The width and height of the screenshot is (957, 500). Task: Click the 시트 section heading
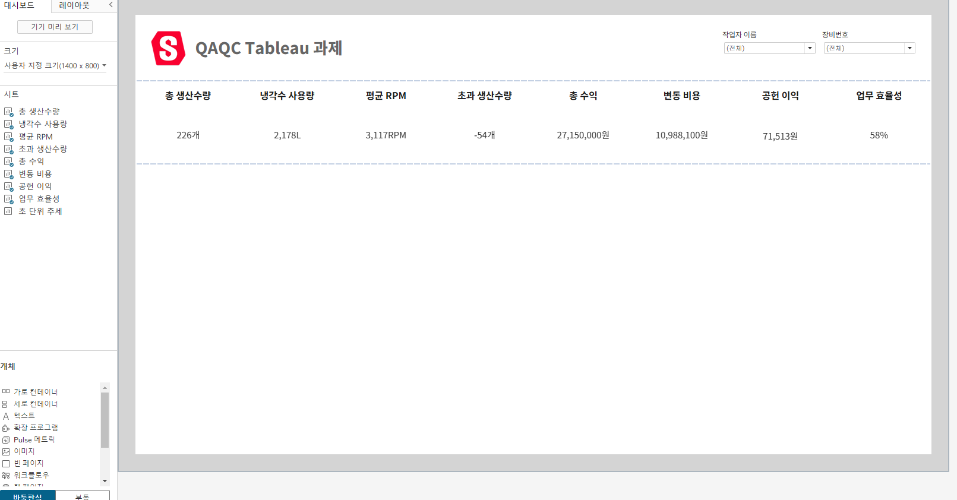(x=11, y=94)
